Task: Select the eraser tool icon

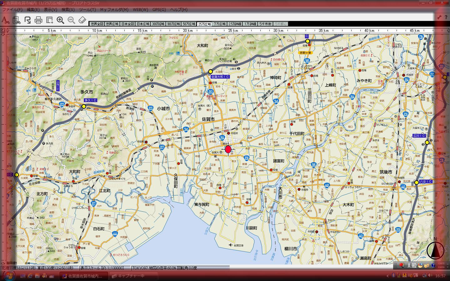Action: point(82,20)
